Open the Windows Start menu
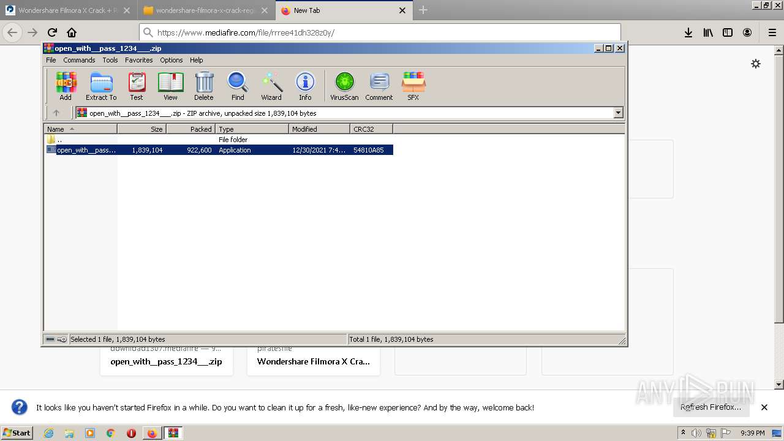 point(17,432)
